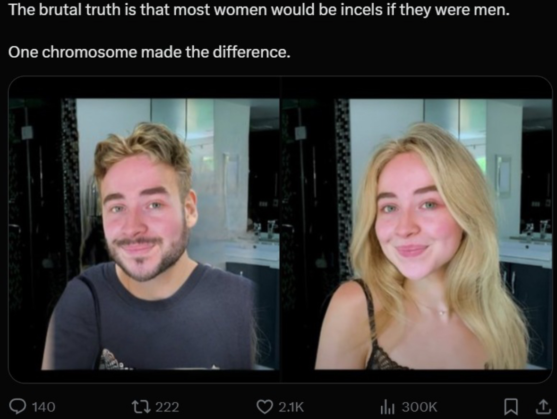Like the post with the heart icon
The image size is (557, 419).
pos(265,407)
